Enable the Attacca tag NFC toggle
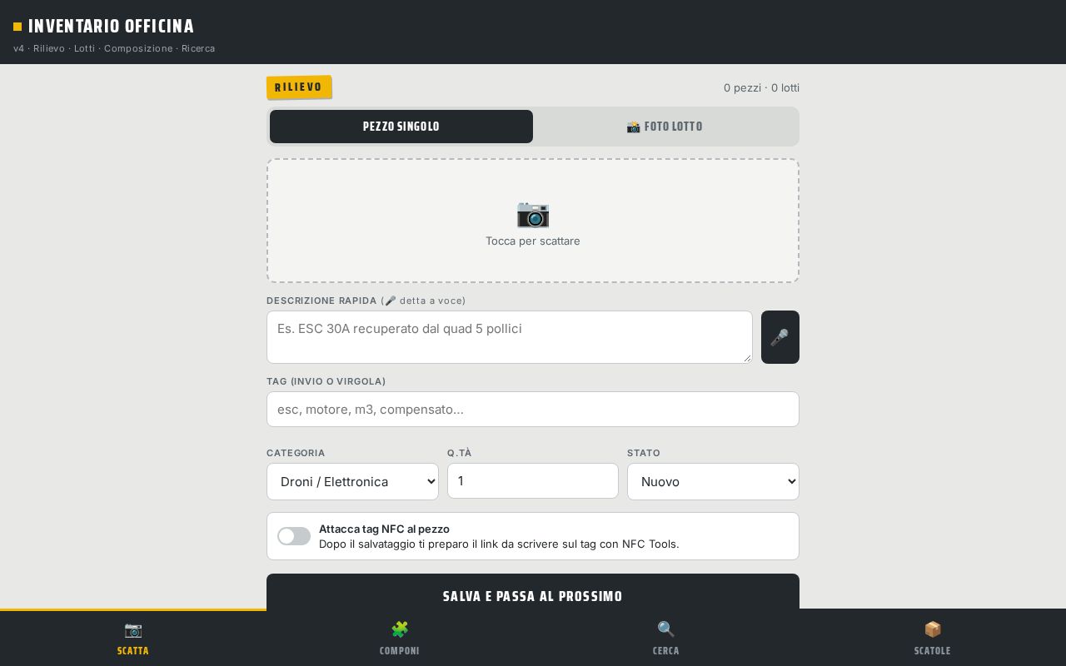 tap(294, 536)
